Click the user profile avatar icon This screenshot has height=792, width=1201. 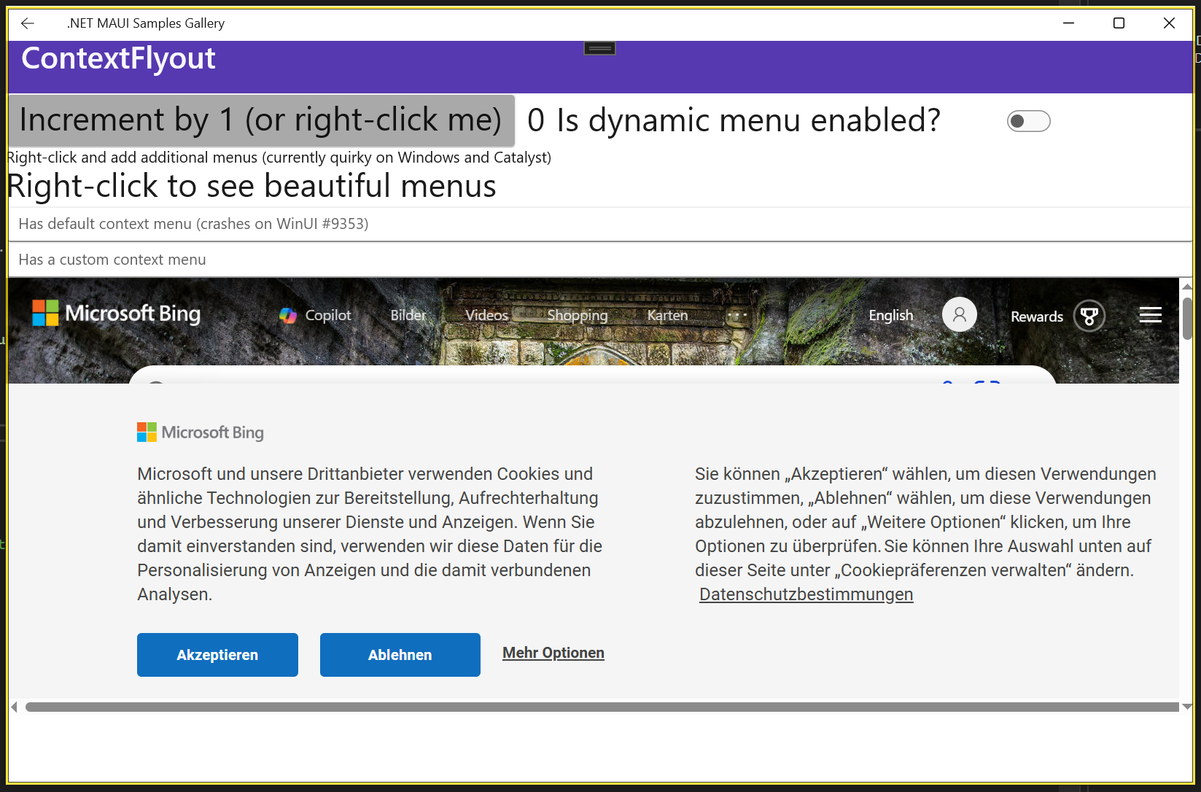tap(959, 315)
